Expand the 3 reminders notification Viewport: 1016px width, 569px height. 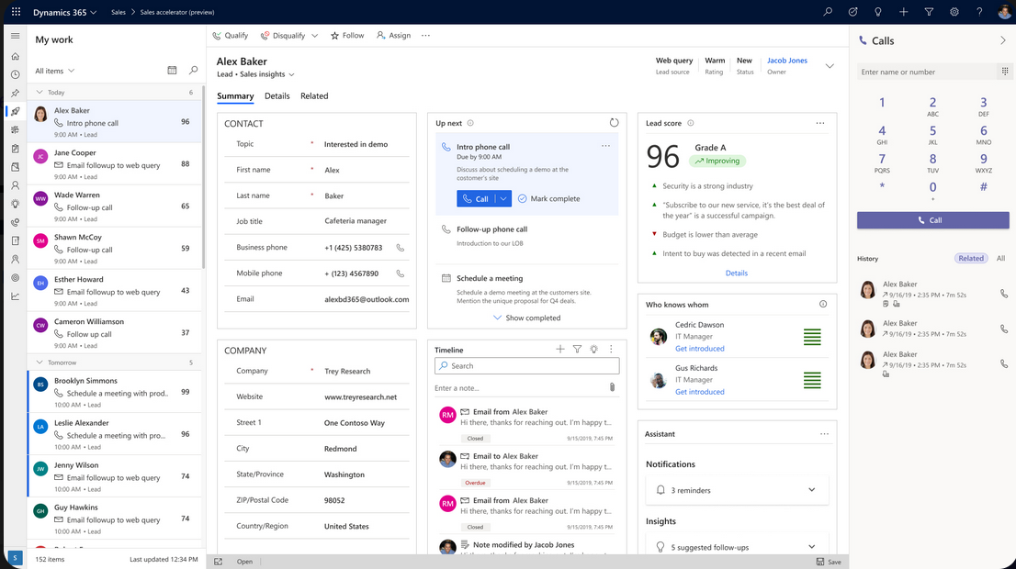point(811,490)
